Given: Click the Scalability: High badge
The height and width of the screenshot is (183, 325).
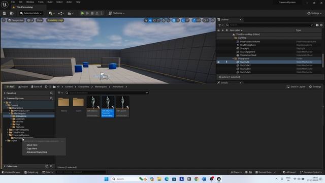Looking at the screenshot, I should point(55,20).
